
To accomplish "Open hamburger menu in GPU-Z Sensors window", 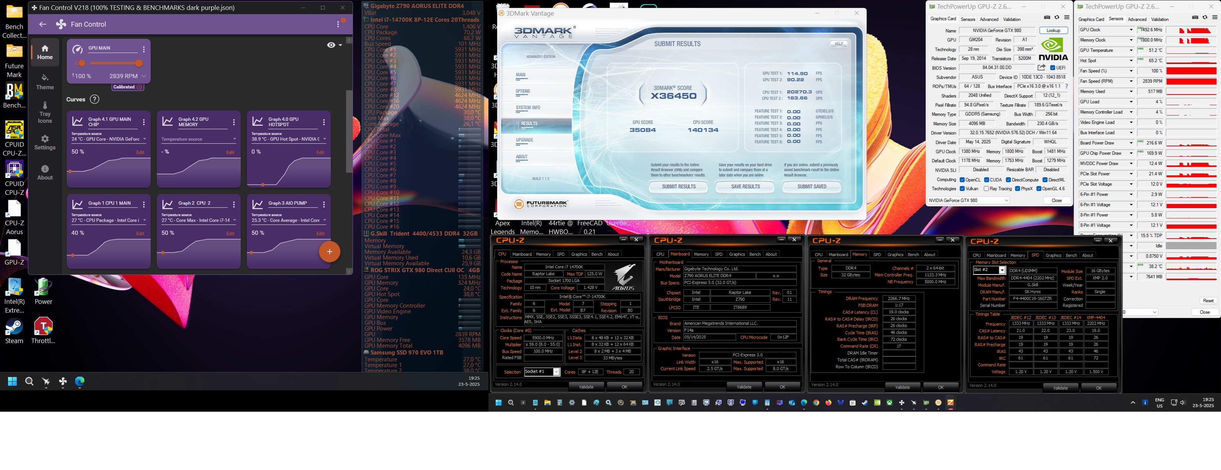I will click(1215, 18).
